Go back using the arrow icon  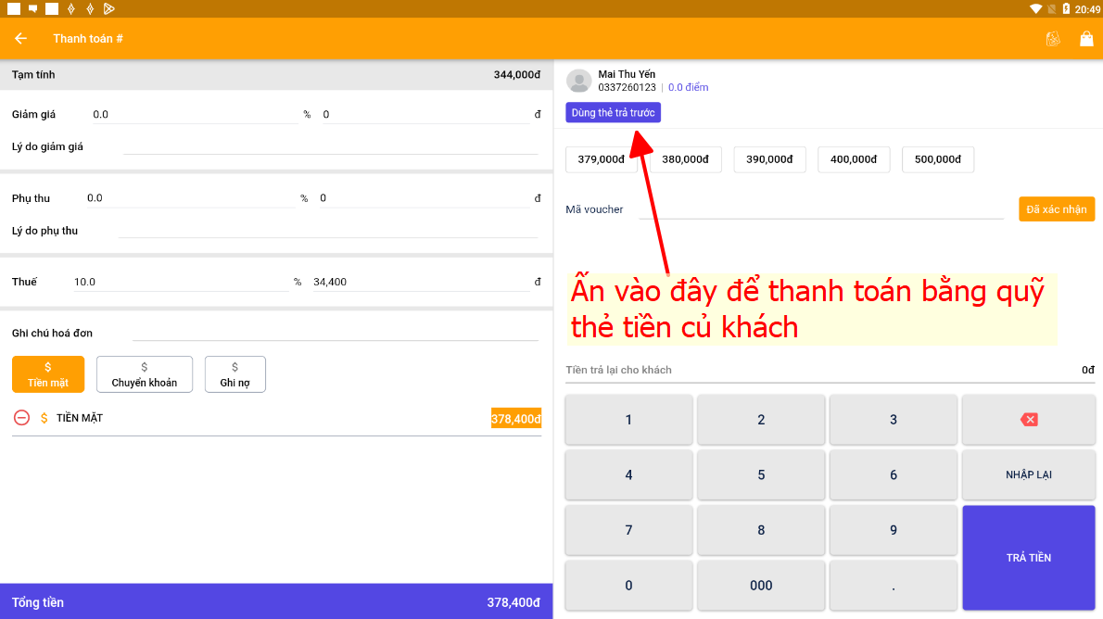tap(20, 38)
